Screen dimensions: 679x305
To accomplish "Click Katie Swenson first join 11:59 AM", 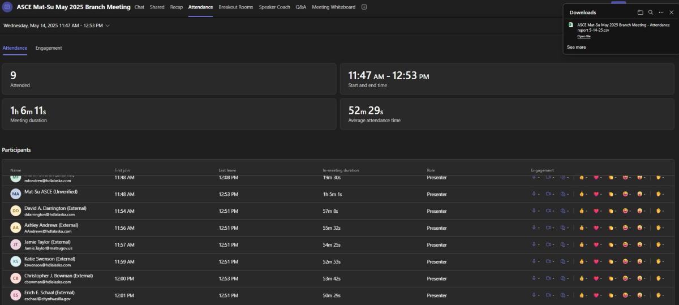I will tap(124, 262).
